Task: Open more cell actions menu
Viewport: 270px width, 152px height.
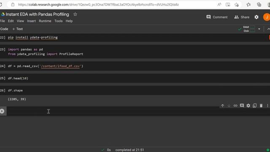Action: click(x=267, y=106)
